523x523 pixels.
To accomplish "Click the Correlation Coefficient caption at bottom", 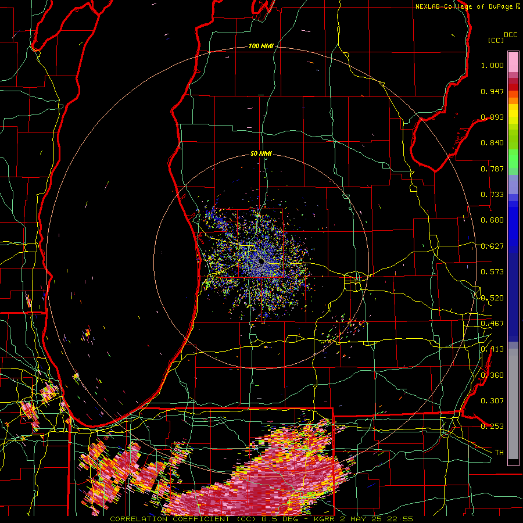I will point(261,520).
